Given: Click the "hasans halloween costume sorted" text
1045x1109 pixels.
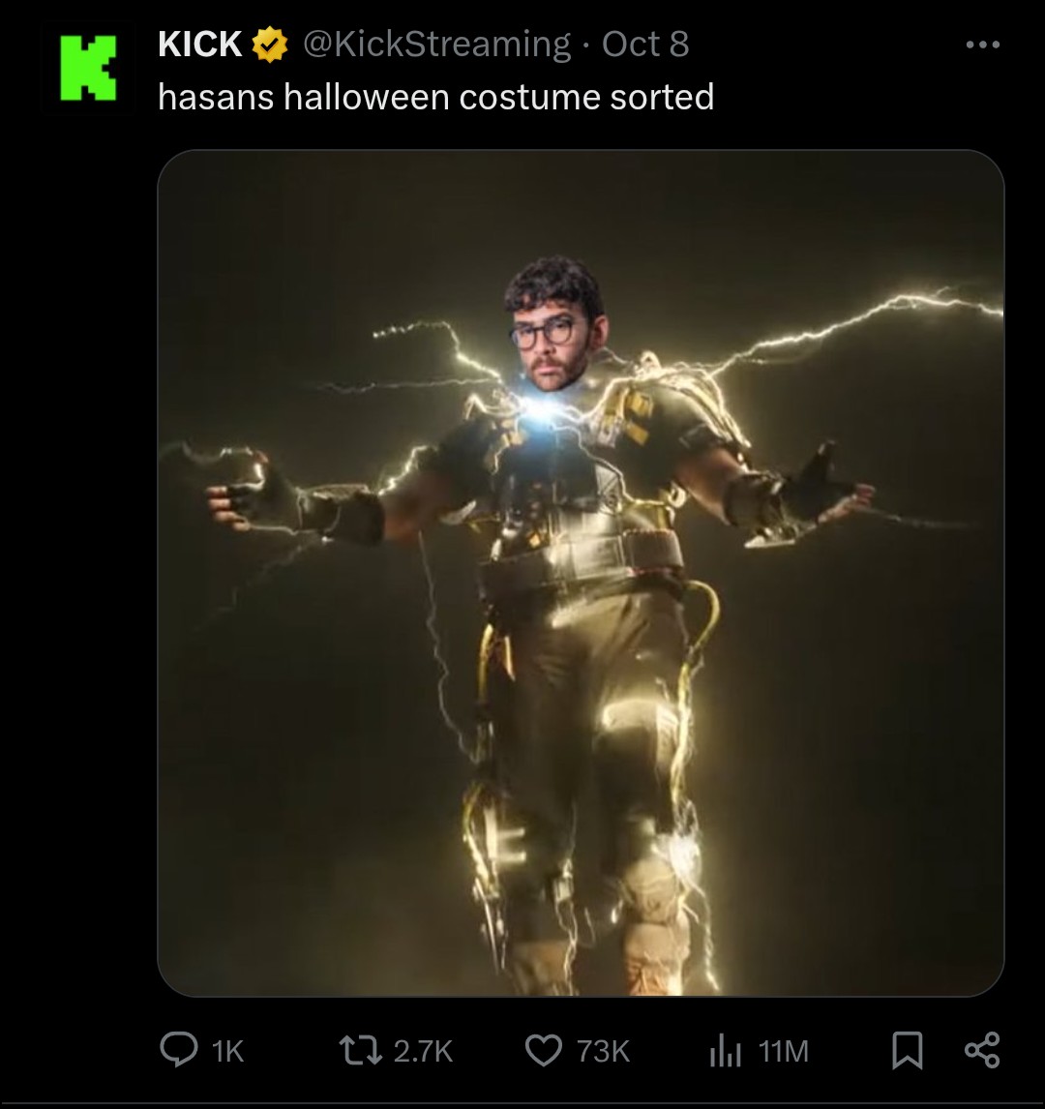Looking at the screenshot, I should coord(435,97).
